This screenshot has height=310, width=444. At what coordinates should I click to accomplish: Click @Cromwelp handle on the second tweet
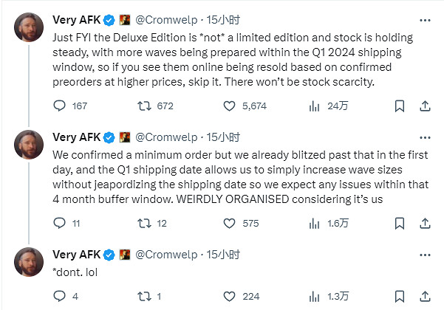(x=167, y=137)
